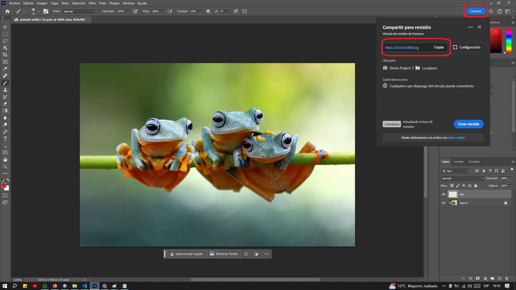Open smoothing options gear icon
516x290 pixels.
(208, 11)
